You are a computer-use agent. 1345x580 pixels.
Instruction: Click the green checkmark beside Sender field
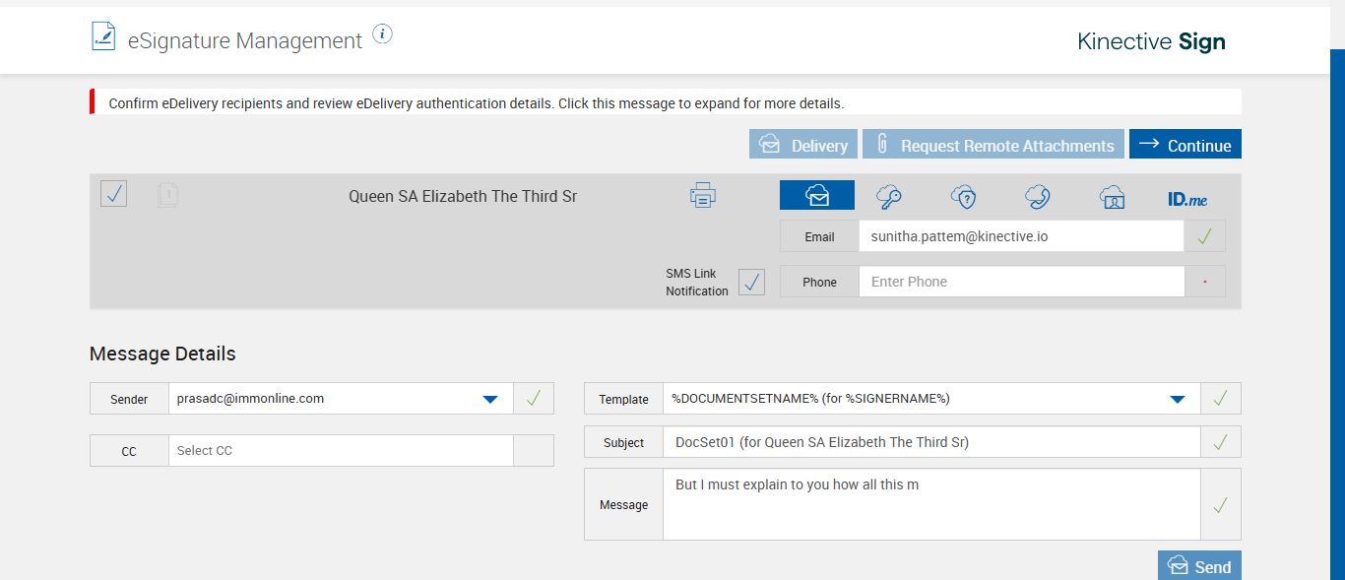534,399
